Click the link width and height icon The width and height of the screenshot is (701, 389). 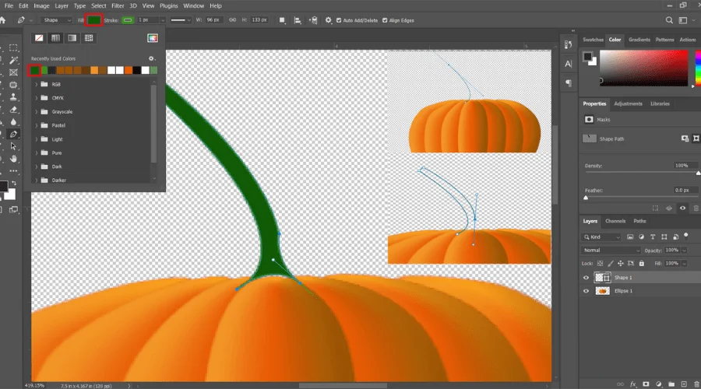point(232,20)
